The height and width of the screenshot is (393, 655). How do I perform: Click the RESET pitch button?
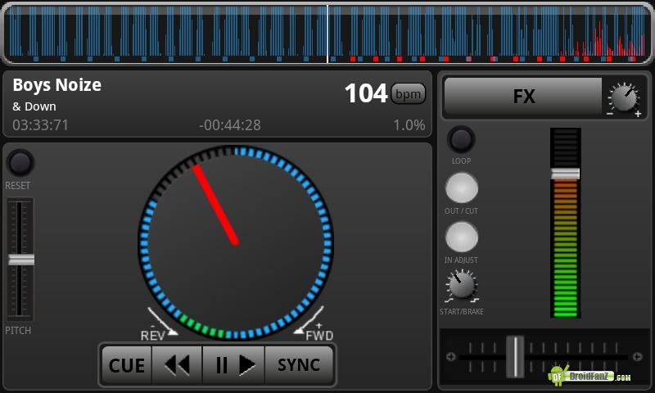[20, 163]
